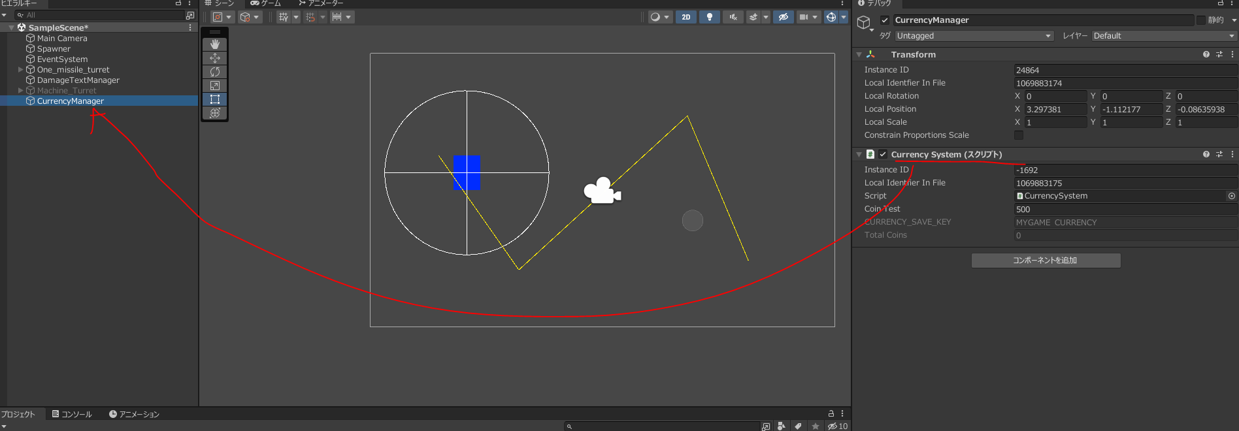Screen dimensions: 1239x431
Task: Open the static flags dropdown arrow
Action: pos(1233,20)
